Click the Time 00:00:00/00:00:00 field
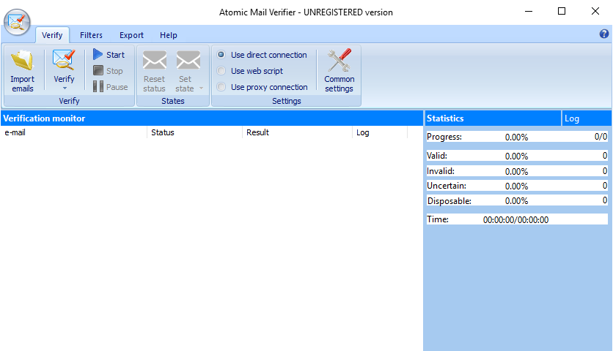 point(517,219)
